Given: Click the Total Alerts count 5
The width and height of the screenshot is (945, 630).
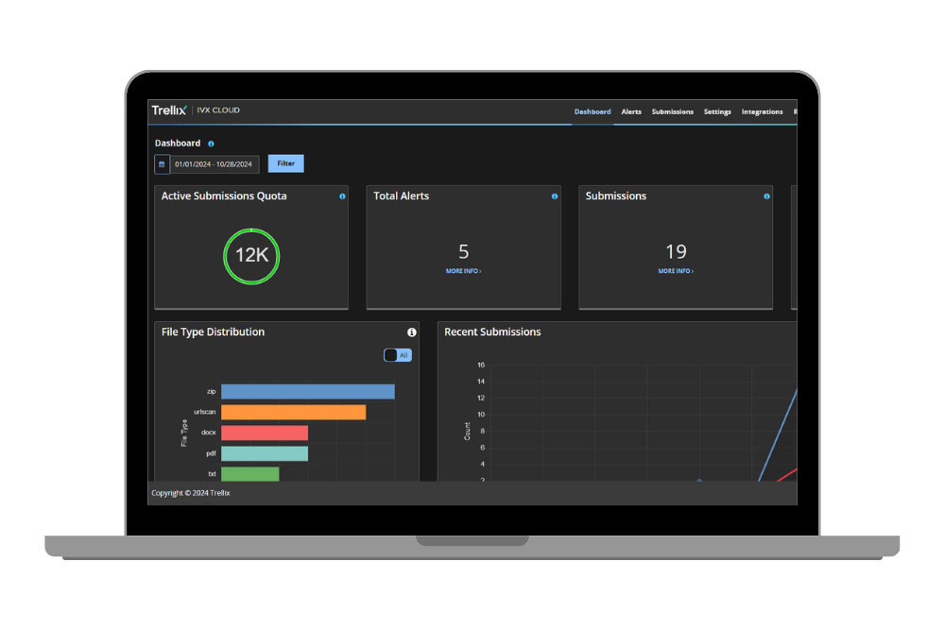Looking at the screenshot, I should (463, 252).
